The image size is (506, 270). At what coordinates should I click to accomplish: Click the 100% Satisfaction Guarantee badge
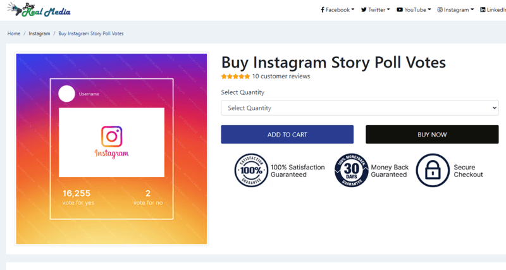pos(251,170)
